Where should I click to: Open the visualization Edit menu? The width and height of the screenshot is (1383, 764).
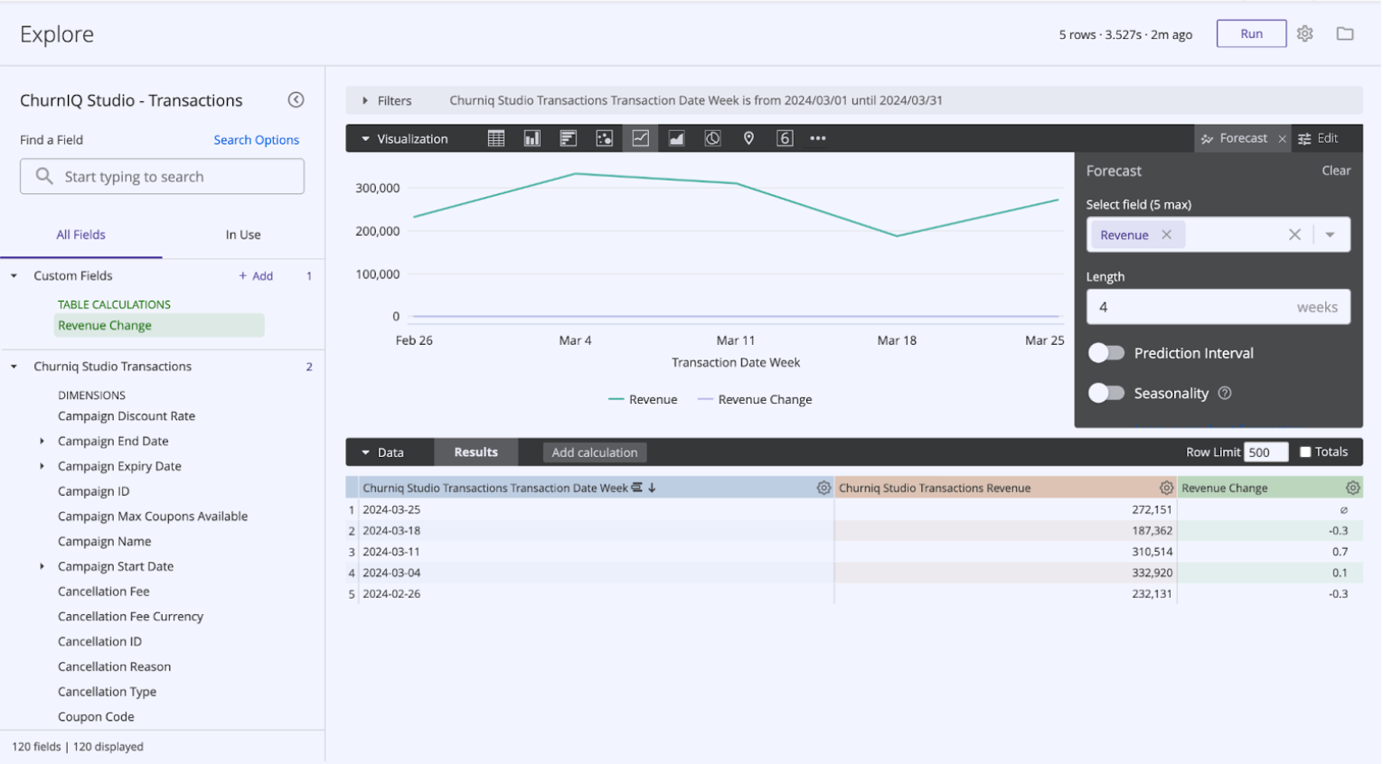[x=1319, y=138]
